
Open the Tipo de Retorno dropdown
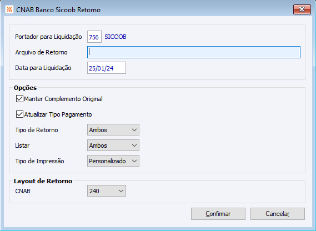click(x=113, y=130)
